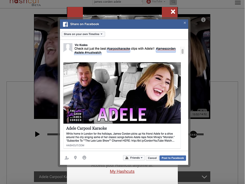Click the #jamescorden hashtag
Viewport: 245px width, 184px height.
pyautogui.click(x=166, y=49)
